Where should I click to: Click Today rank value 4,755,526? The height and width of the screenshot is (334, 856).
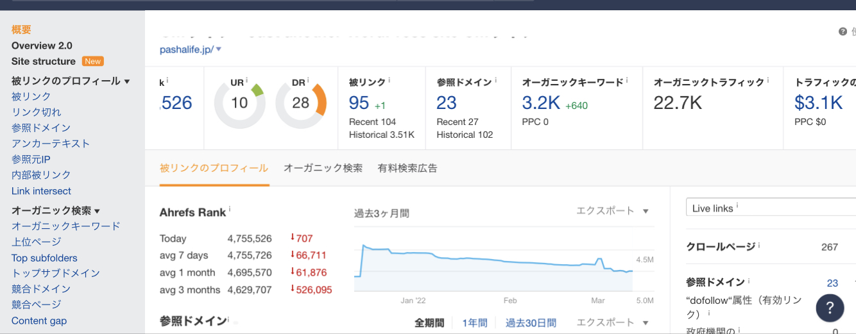(x=250, y=238)
